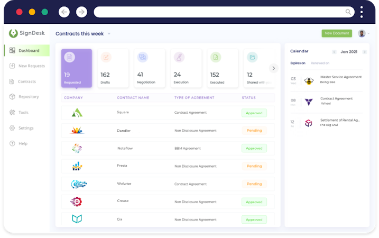Image resolution: width=379 pixels, height=238 pixels.
Task: Select the 19 Requested card
Action: click(77, 68)
